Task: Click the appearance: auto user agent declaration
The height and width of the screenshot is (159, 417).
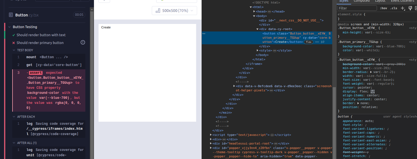Action: (x=359, y=121)
